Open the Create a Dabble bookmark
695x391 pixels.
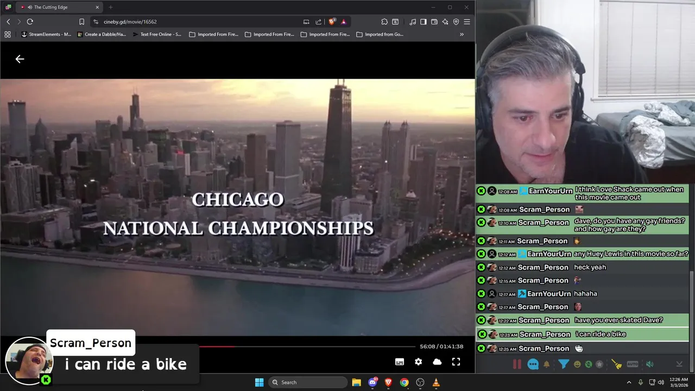click(102, 34)
